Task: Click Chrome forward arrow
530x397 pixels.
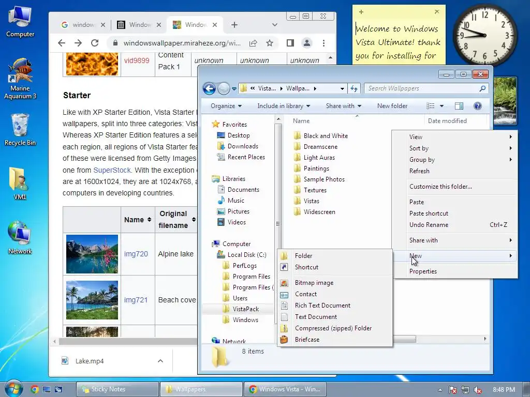Action: tap(78, 43)
